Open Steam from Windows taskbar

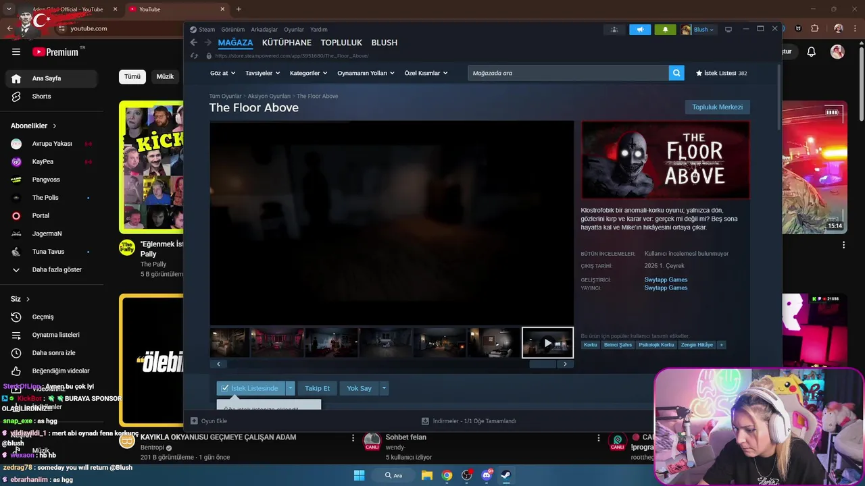pyautogui.click(x=505, y=475)
